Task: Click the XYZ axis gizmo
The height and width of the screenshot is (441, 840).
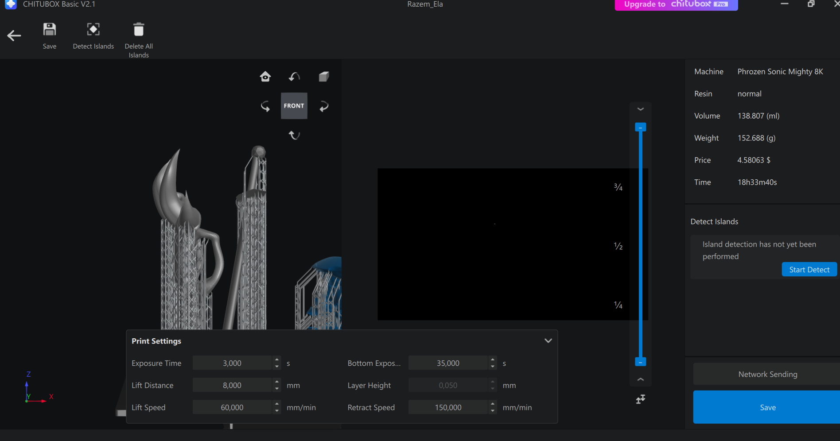Action: 39,387
